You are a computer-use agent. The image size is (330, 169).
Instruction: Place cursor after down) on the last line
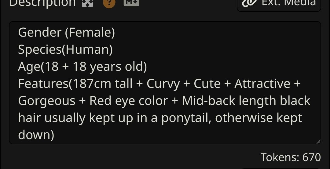pyautogui.click(x=55, y=135)
